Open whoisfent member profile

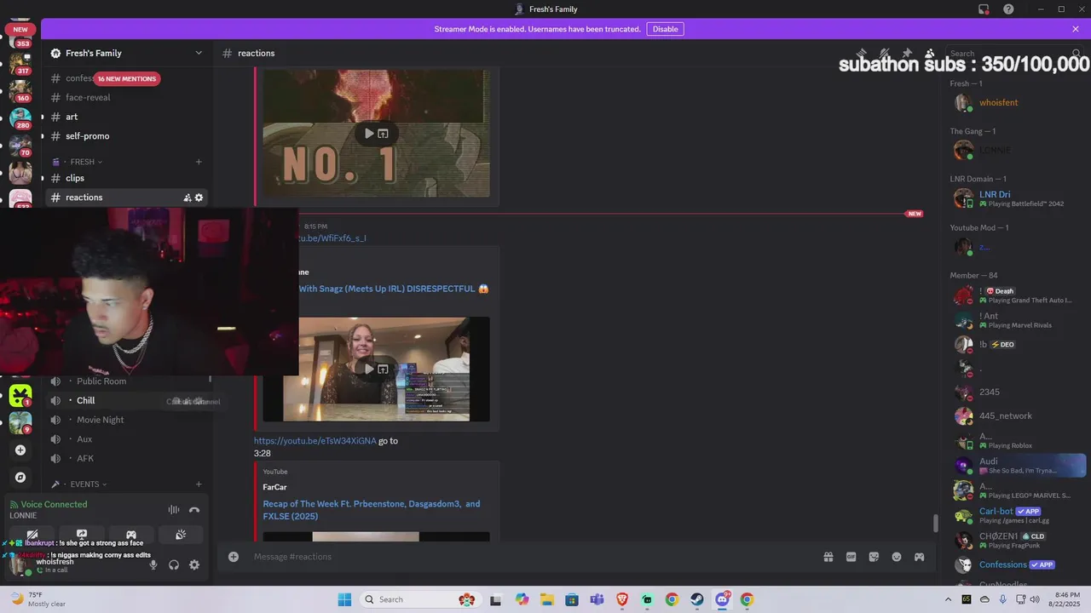(1019, 103)
